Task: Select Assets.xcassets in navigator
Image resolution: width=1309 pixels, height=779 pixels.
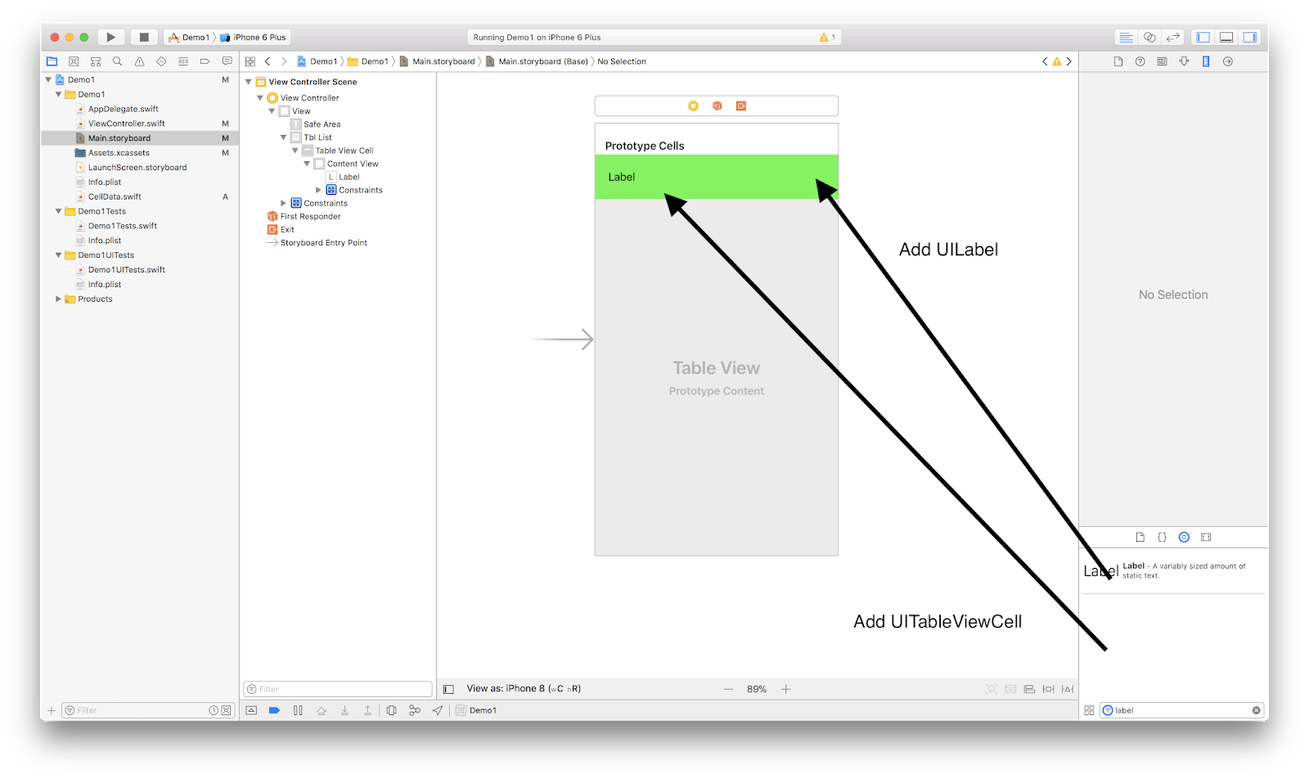Action: [119, 153]
